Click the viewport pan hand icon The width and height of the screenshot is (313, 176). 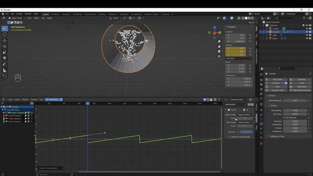click(x=219, y=46)
